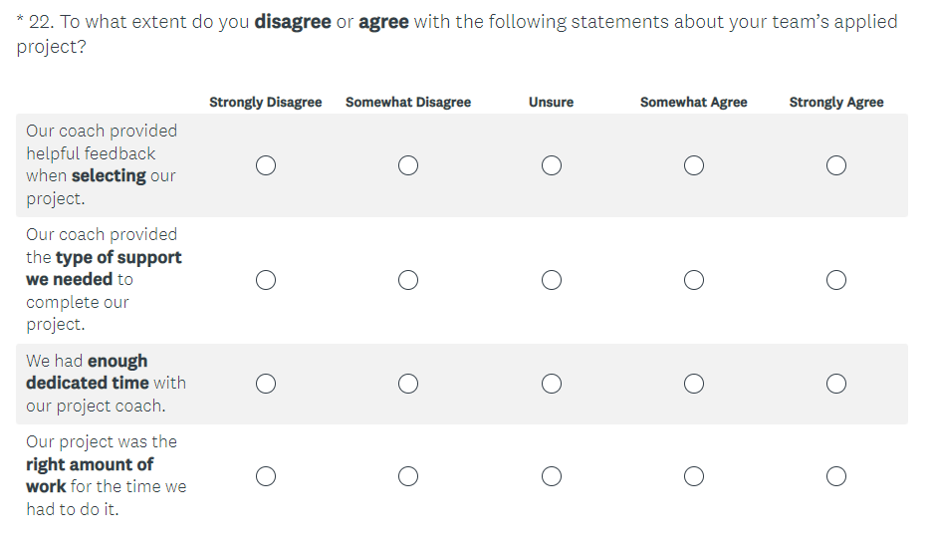Select Somewhat Agree for type of support needed

(694, 280)
